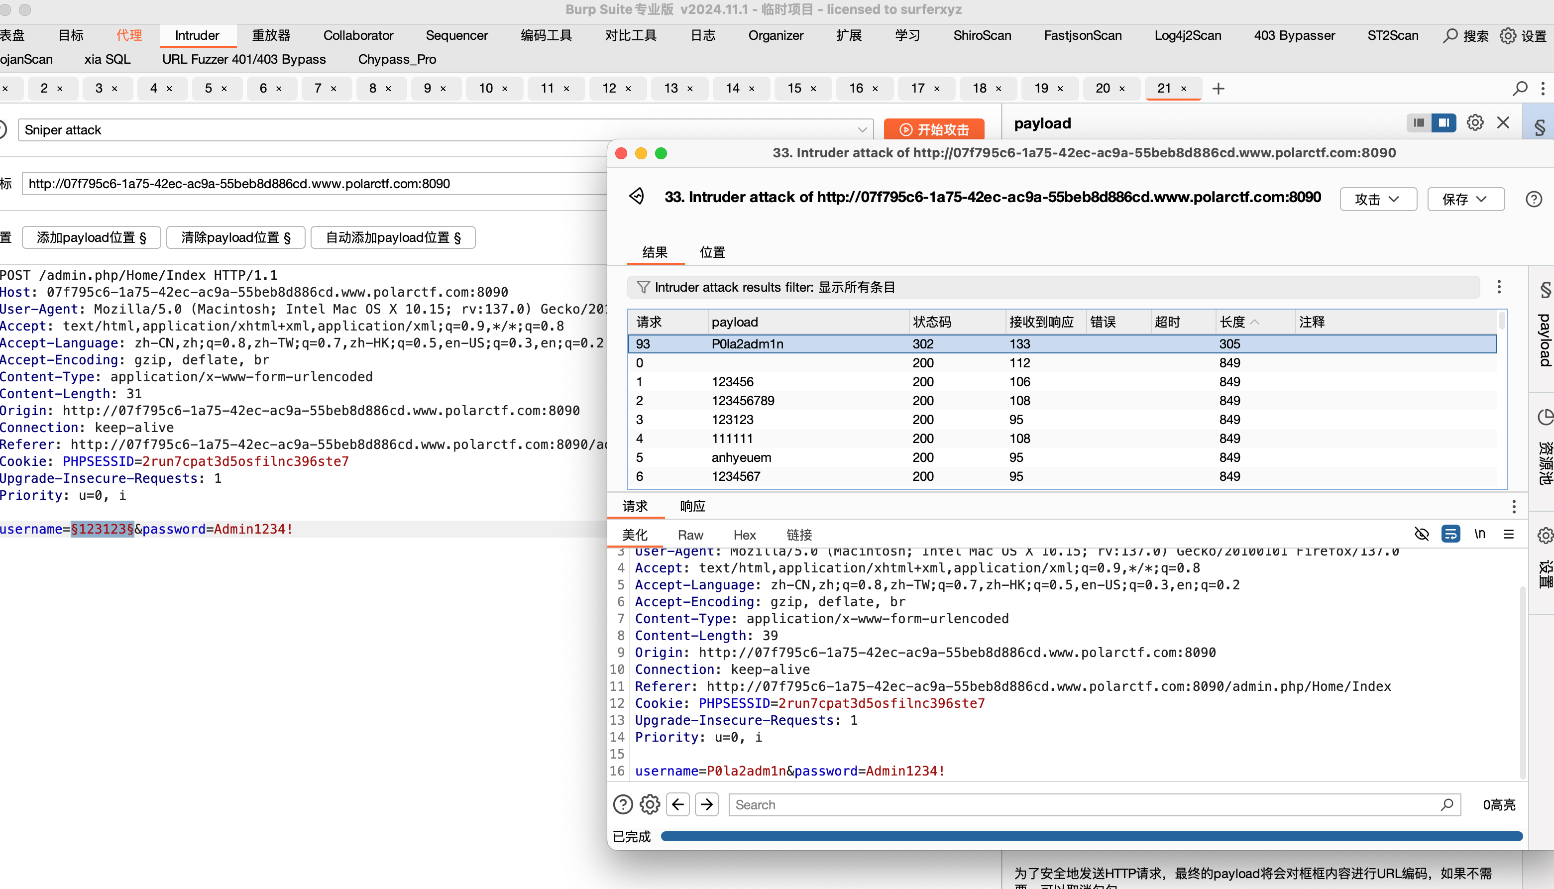Open the 攻击 dropdown menu
The image size is (1554, 889).
click(1378, 199)
